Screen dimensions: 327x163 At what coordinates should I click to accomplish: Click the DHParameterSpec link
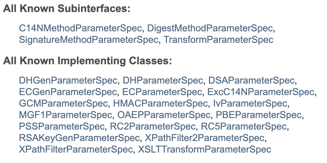click(x=163, y=80)
